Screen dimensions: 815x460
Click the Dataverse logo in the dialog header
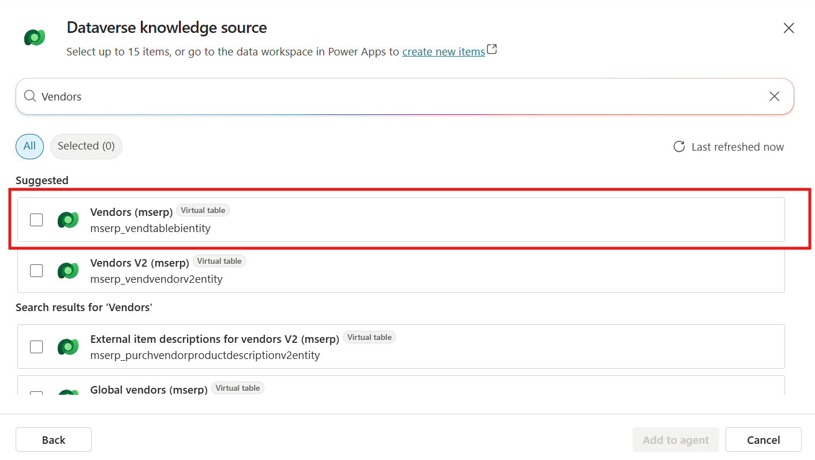click(x=34, y=36)
